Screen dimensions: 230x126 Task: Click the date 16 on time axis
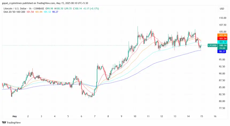pyautogui.click(x=215, y=116)
